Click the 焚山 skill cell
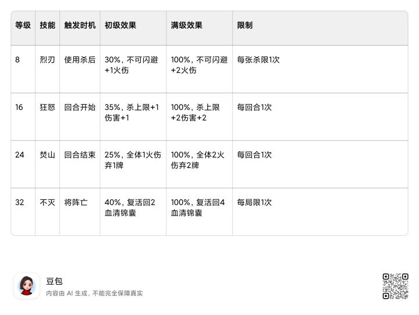This screenshot has height=315, width=419. tap(47, 155)
